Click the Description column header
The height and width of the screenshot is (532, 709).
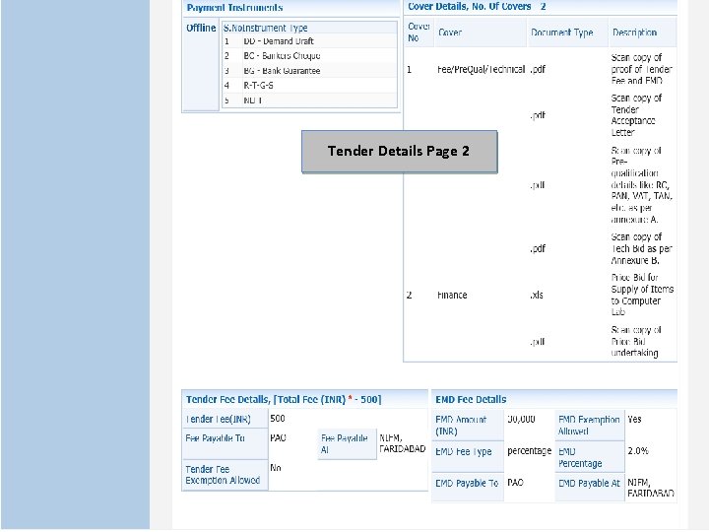coord(634,33)
